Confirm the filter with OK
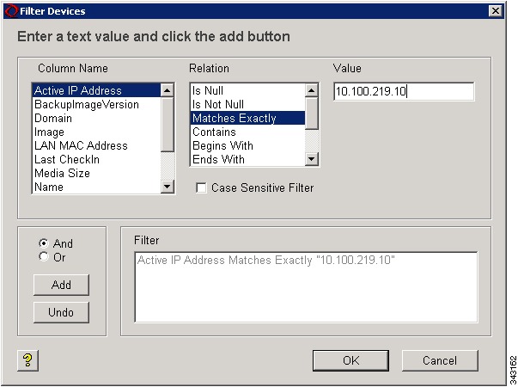The width and height of the screenshot is (518, 387). tap(350, 360)
